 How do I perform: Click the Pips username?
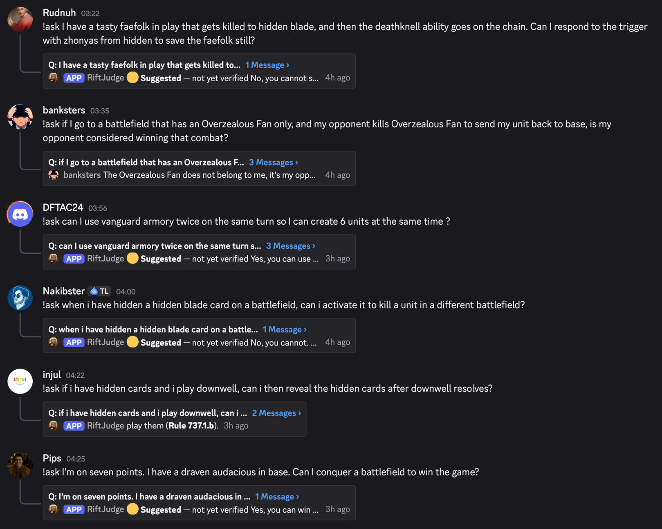coord(52,458)
